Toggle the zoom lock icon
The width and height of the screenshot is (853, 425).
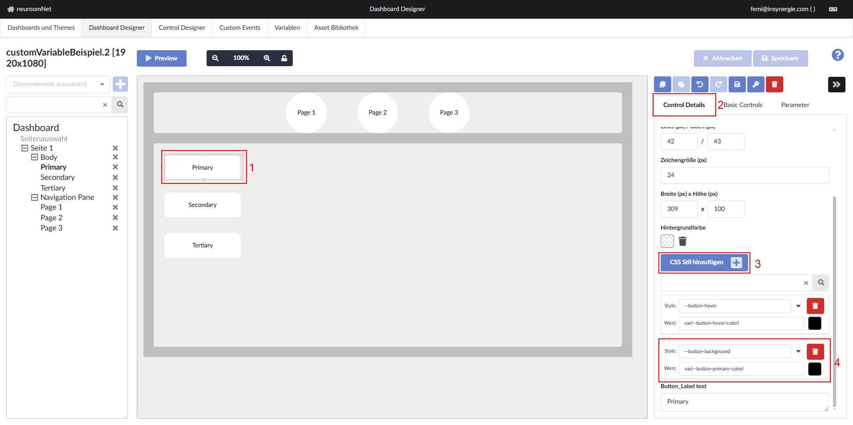click(x=284, y=58)
